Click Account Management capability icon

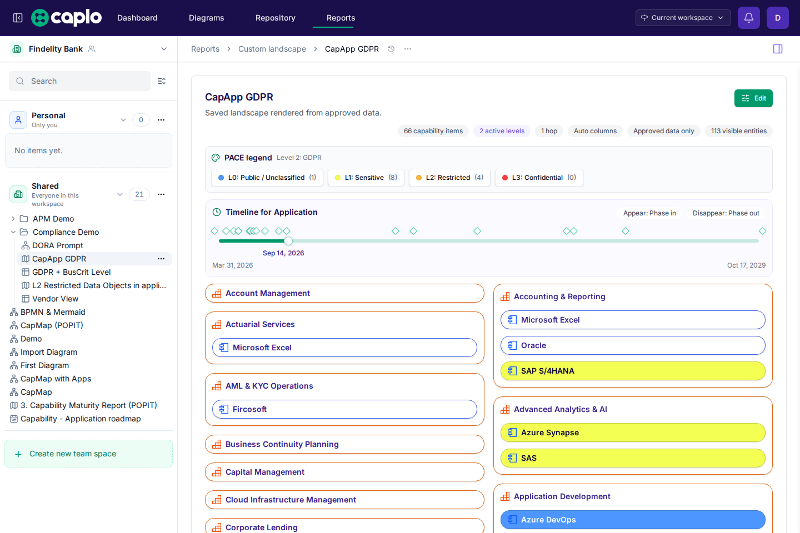(217, 293)
